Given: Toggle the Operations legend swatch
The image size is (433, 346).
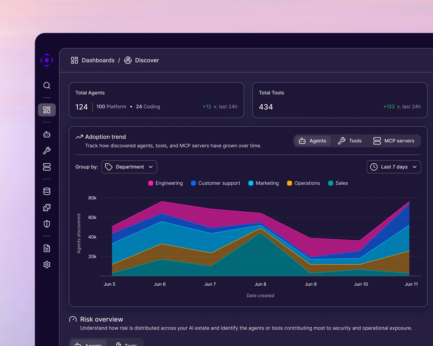Looking at the screenshot, I should tap(289, 183).
